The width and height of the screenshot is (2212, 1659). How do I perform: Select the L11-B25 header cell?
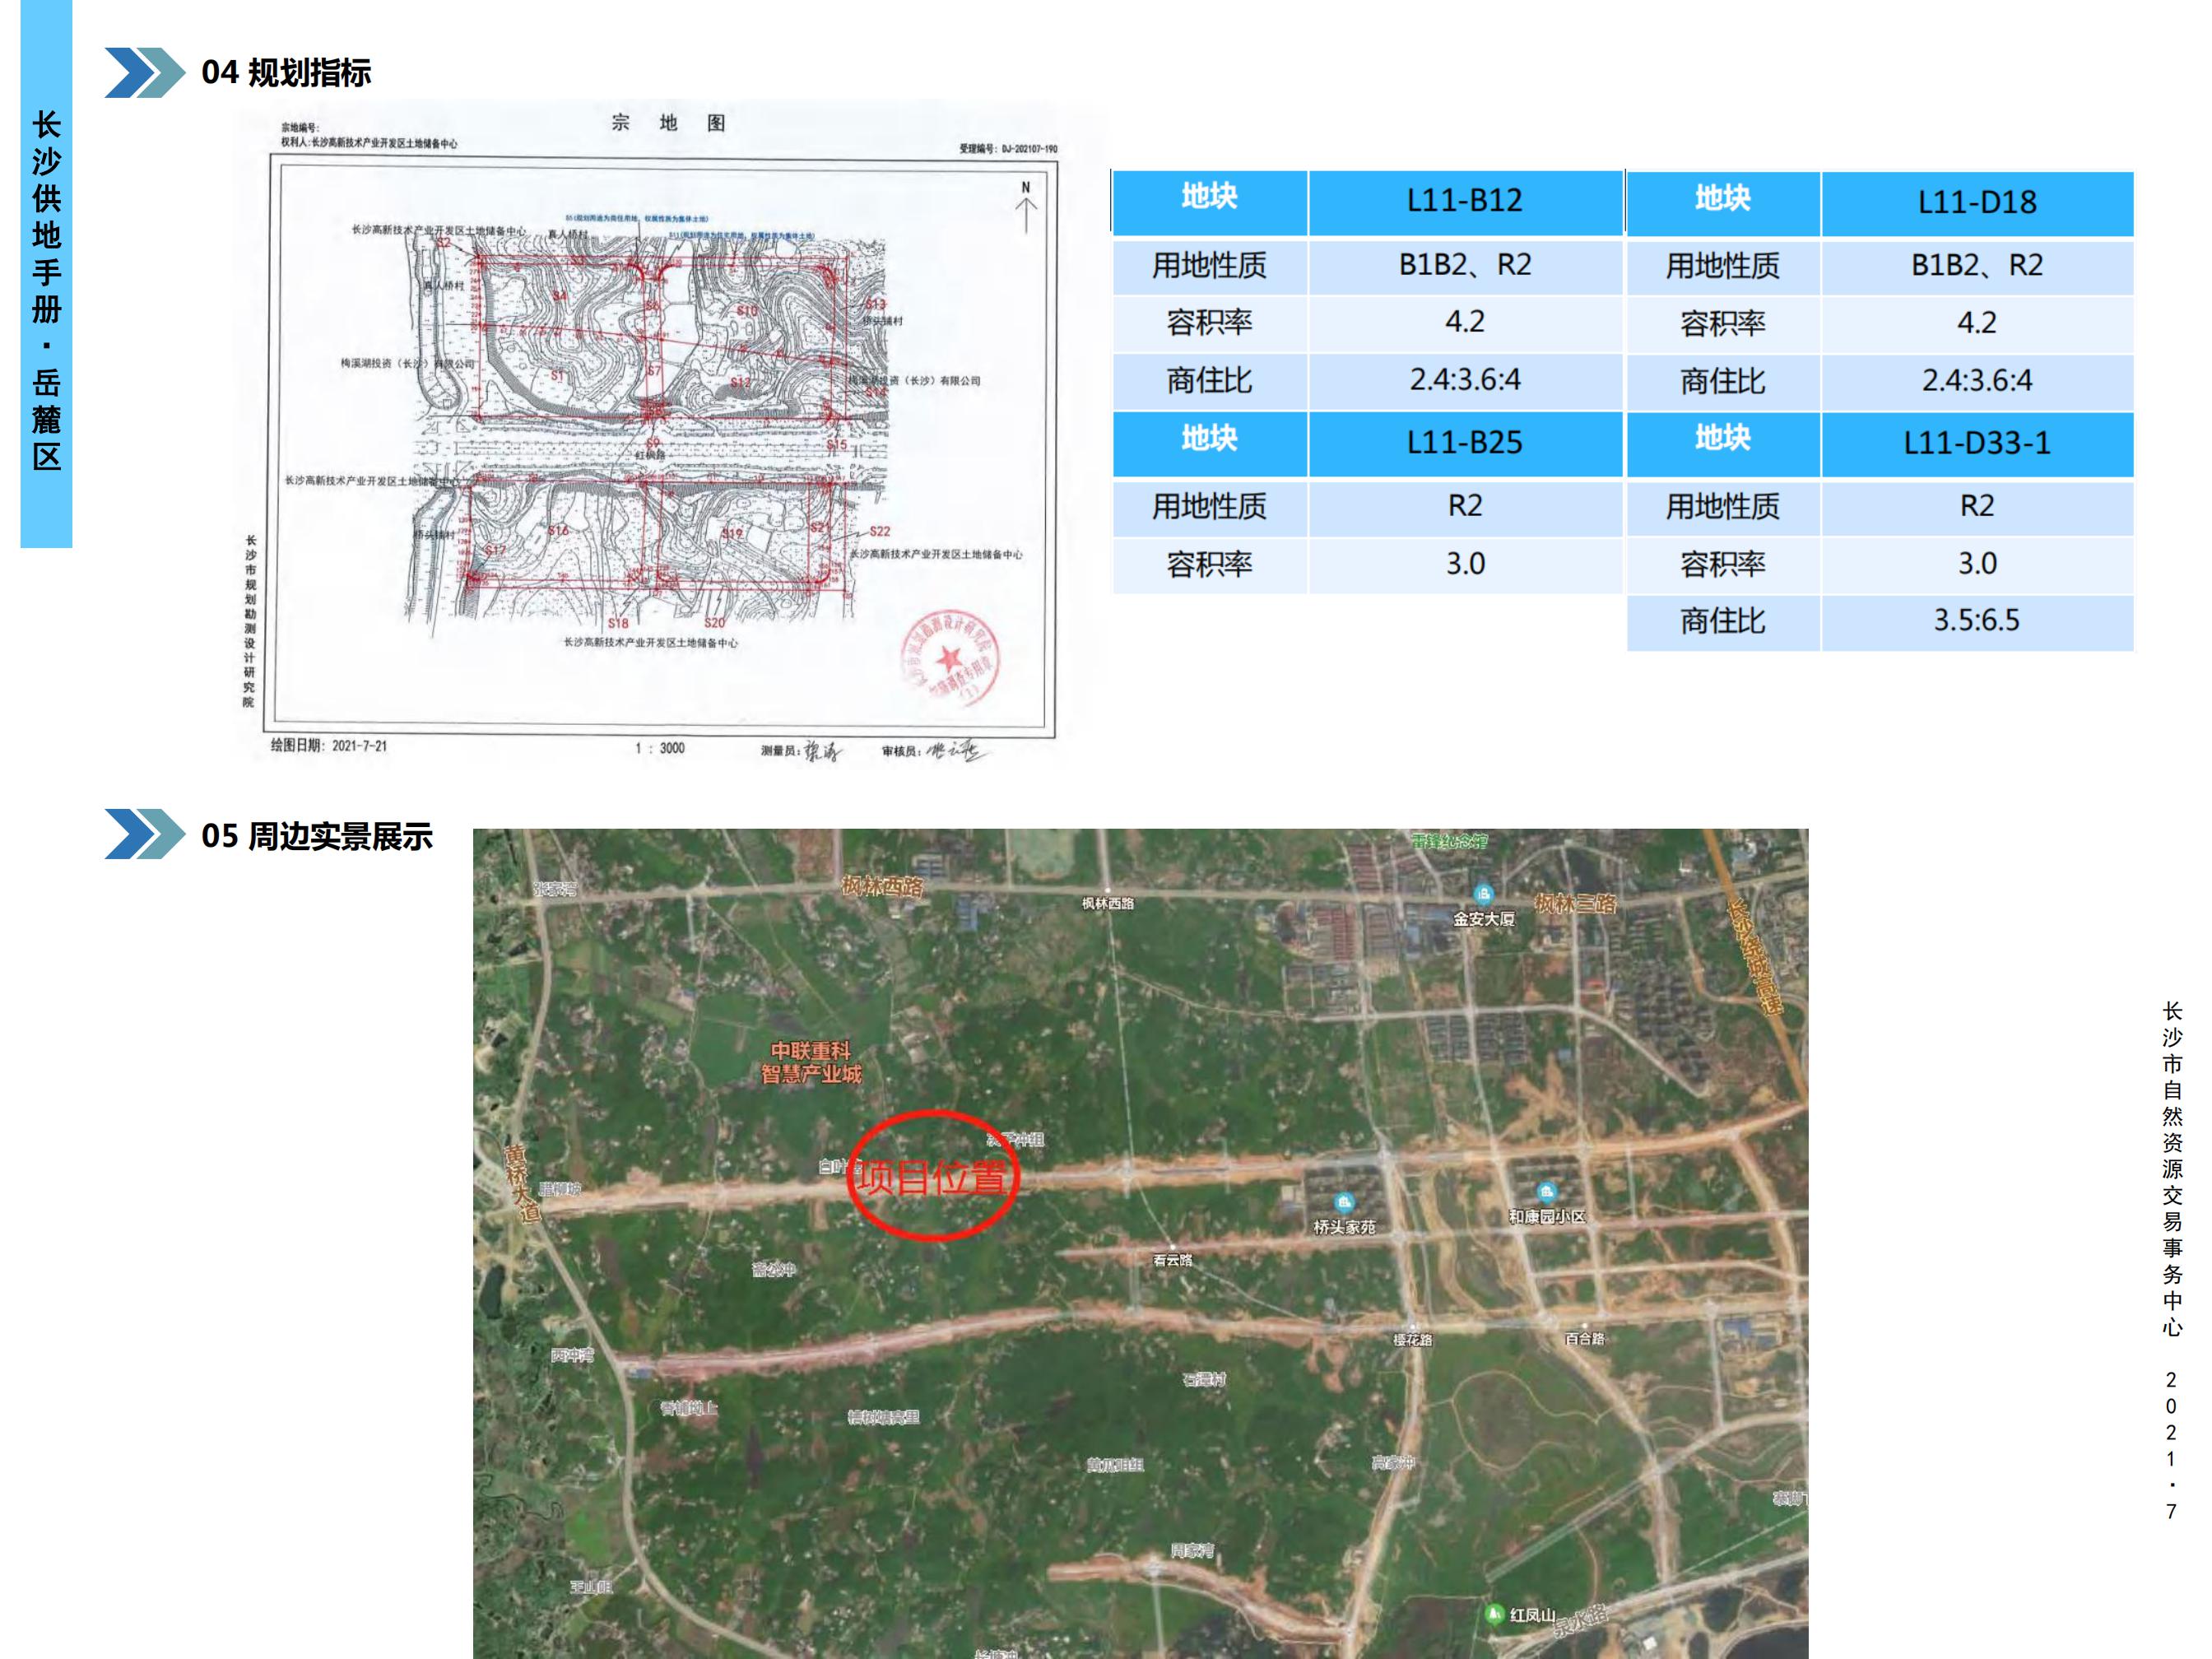point(1465,443)
